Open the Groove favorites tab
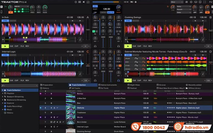The width and height of the screenshot is (213, 133). tap(161, 85)
